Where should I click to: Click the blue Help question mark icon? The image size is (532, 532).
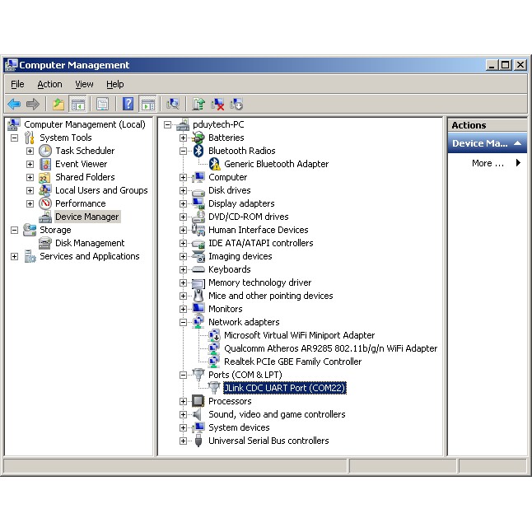[128, 104]
